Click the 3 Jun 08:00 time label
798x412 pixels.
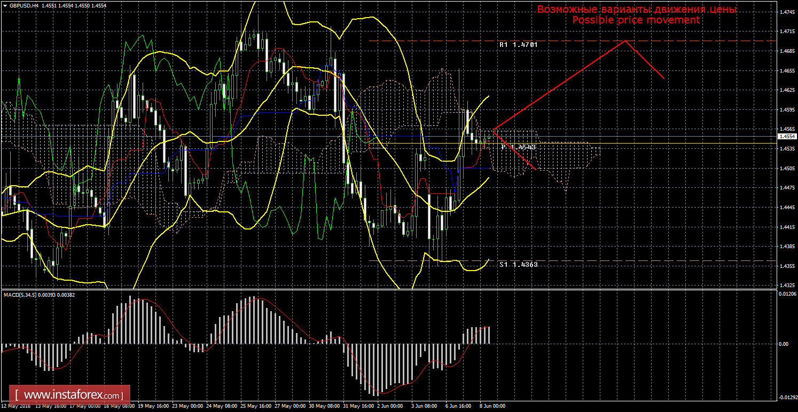[x=425, y=406]
